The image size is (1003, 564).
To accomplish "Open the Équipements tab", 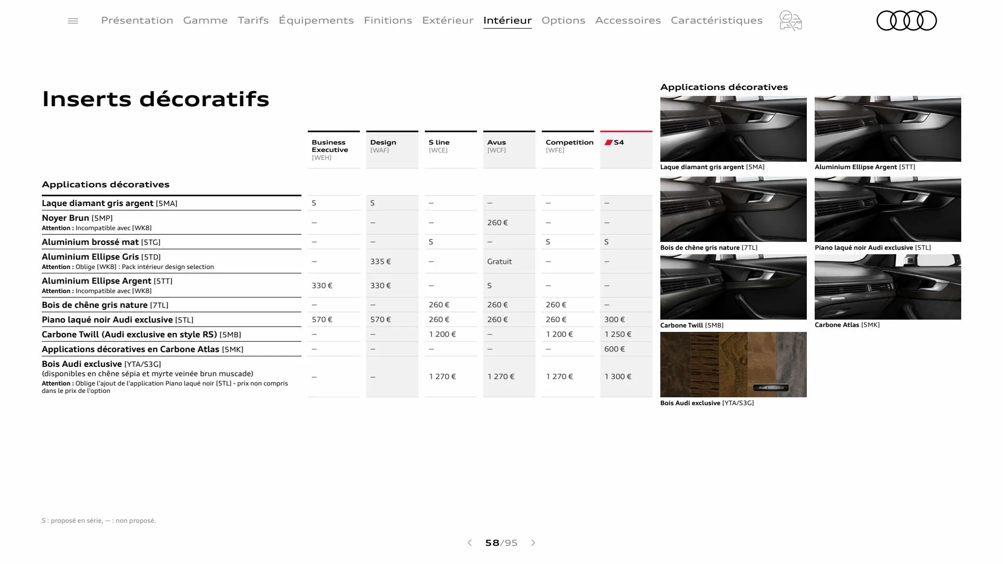I will point(316,20).
